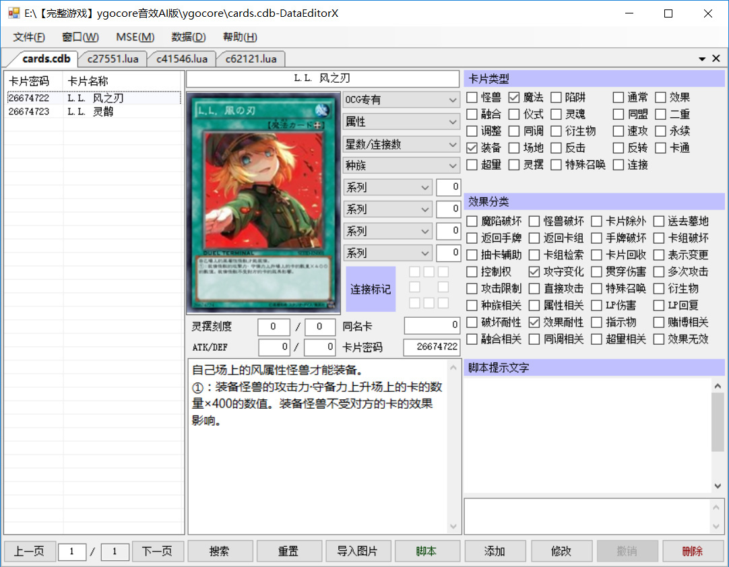Close the active document tab with X
729x567 pixels.
(x=716, y=59)
